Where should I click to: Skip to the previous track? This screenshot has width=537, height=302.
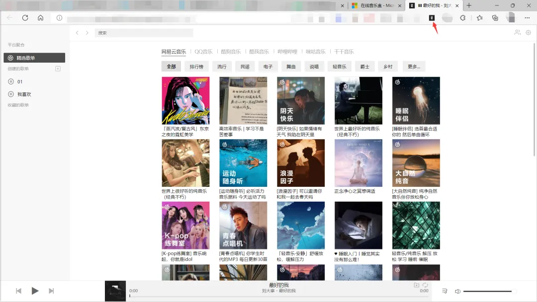pos(18,291)
